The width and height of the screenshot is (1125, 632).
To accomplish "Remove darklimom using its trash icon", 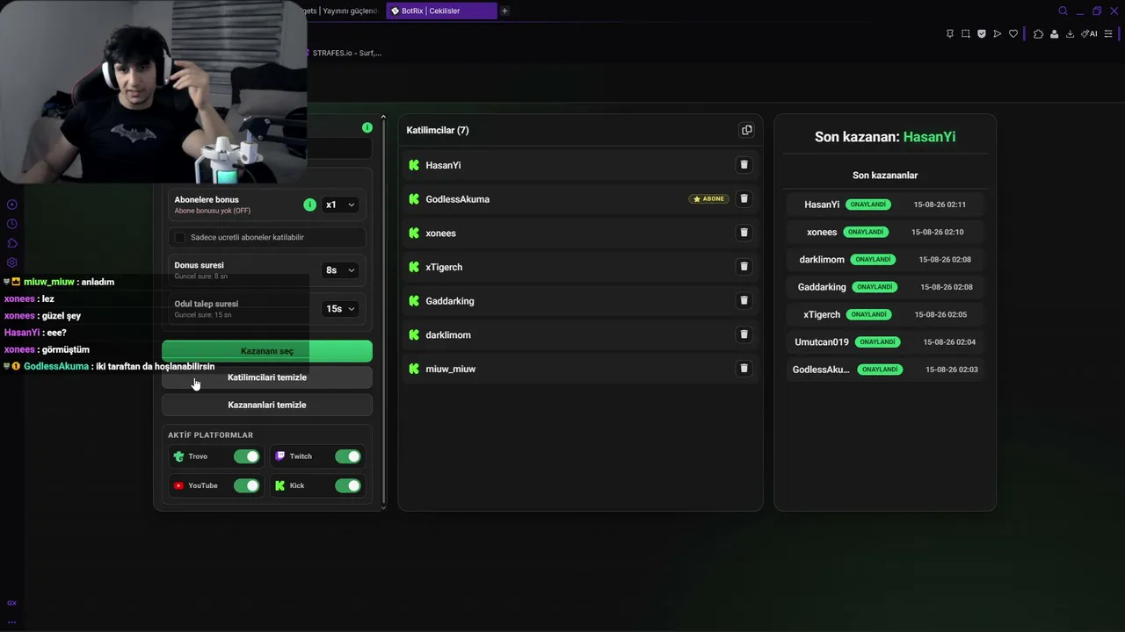I will tap(744, 334).
